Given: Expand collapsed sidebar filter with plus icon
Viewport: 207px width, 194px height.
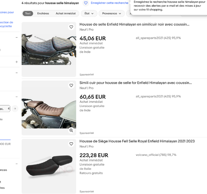Looking at the screenshot, I should click(17, 62).
